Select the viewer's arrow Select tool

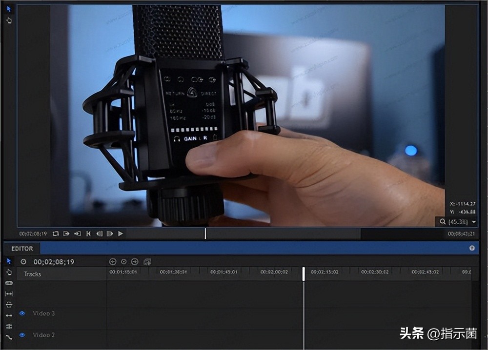[x=9, y=9]
